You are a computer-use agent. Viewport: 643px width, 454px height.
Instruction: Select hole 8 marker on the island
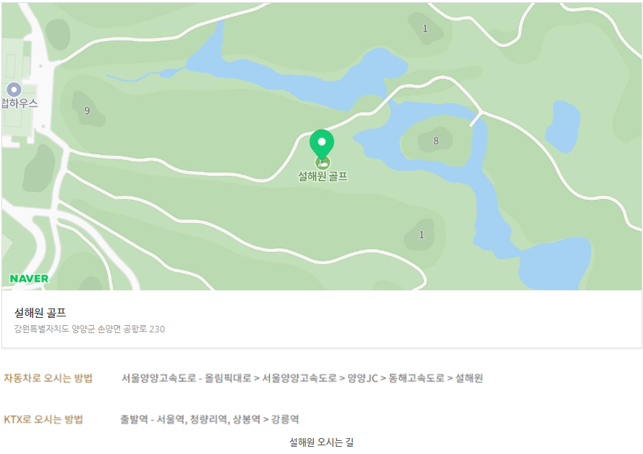tap(436, 140)
